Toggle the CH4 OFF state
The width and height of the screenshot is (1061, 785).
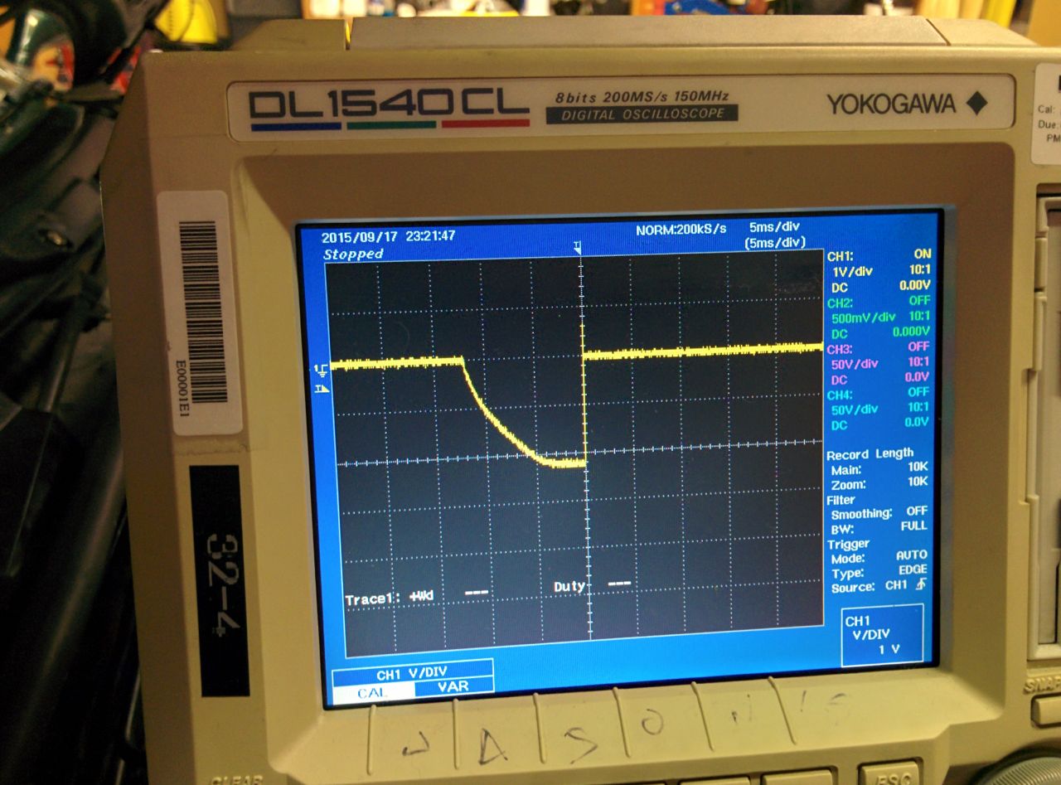tap(918, 392)
